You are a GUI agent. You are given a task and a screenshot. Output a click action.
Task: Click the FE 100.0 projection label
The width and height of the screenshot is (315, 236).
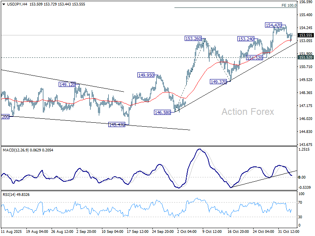tap(289, 6)
